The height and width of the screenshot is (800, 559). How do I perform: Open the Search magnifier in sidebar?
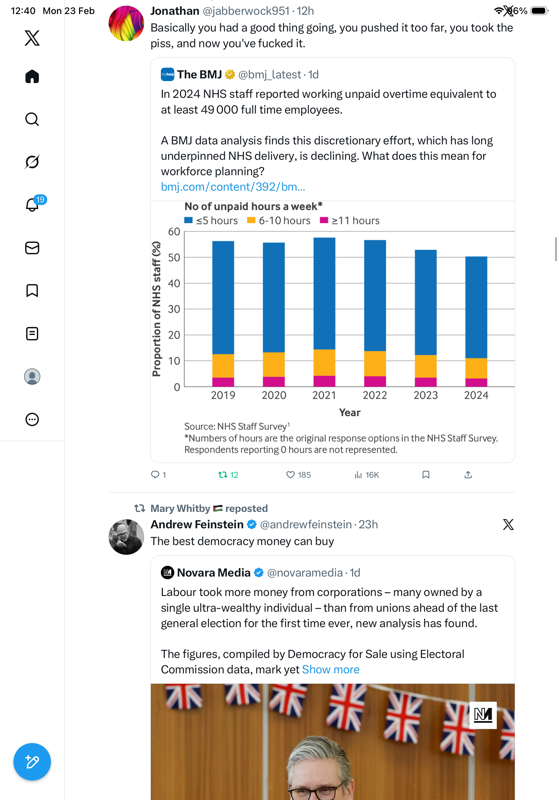tap(32, 119)
